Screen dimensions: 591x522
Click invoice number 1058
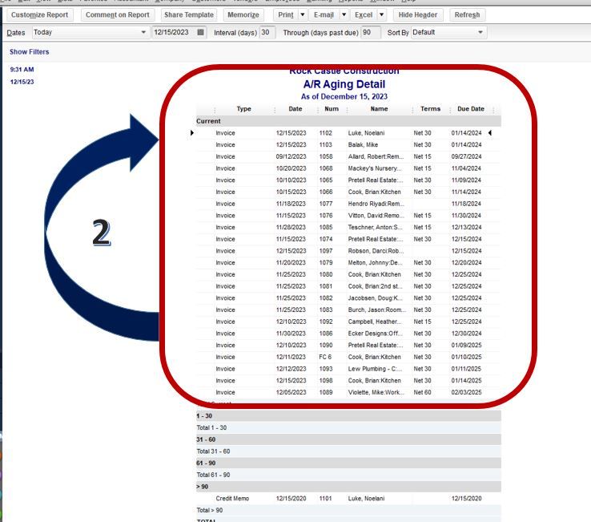326,156
